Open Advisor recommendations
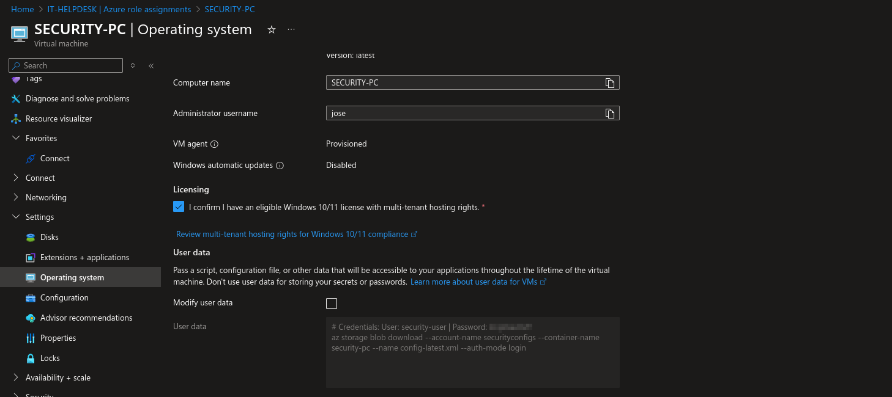This screenshot has width=892, height=397. pyautogui.click(x=86, y=318)
